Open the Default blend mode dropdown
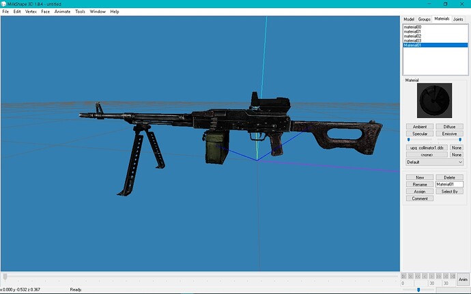471x294 pixels. (434, 162)
